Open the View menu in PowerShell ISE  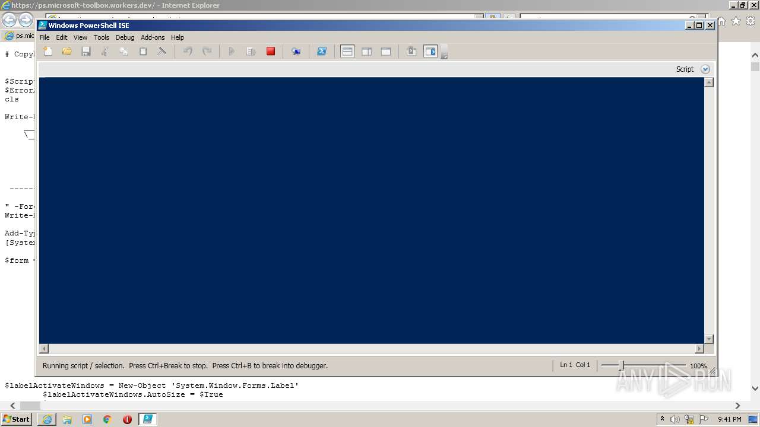click(80, 37)
